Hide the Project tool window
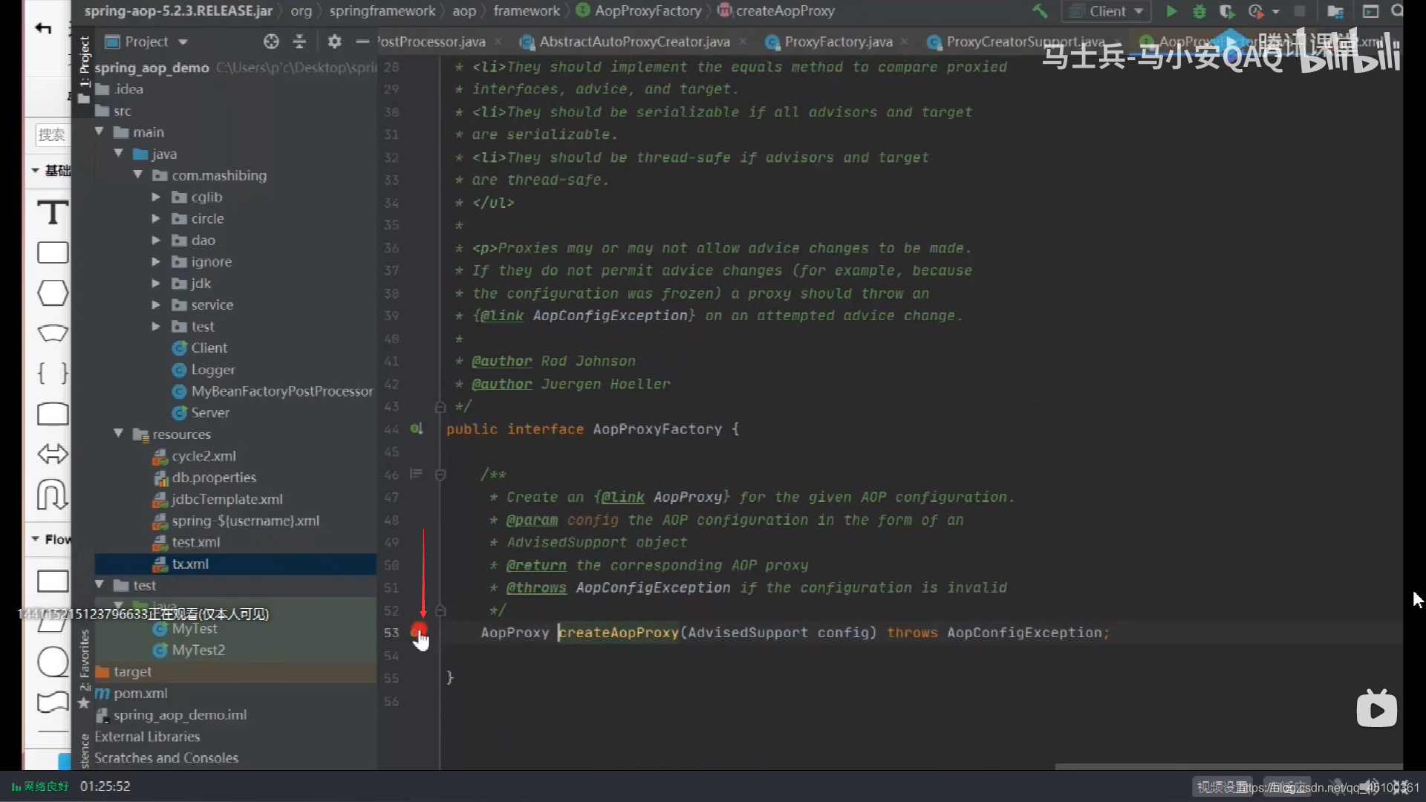Image resolution: width=1426 pixels, height=802 pixels. point(362,42)
